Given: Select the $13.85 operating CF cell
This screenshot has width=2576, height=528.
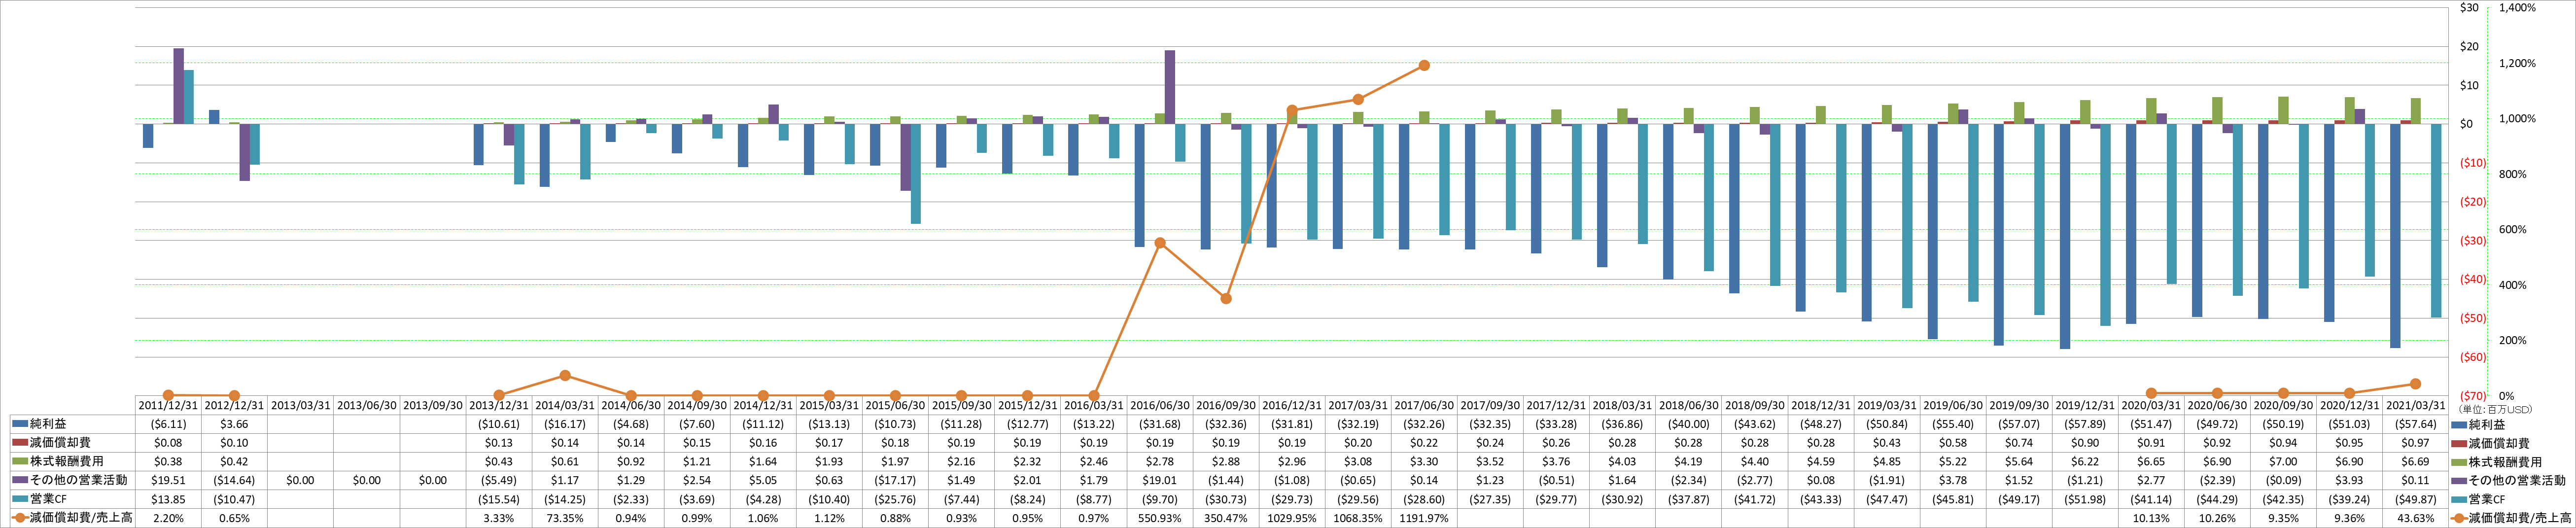Looking at the screenshot, I should tap(168, 499).
